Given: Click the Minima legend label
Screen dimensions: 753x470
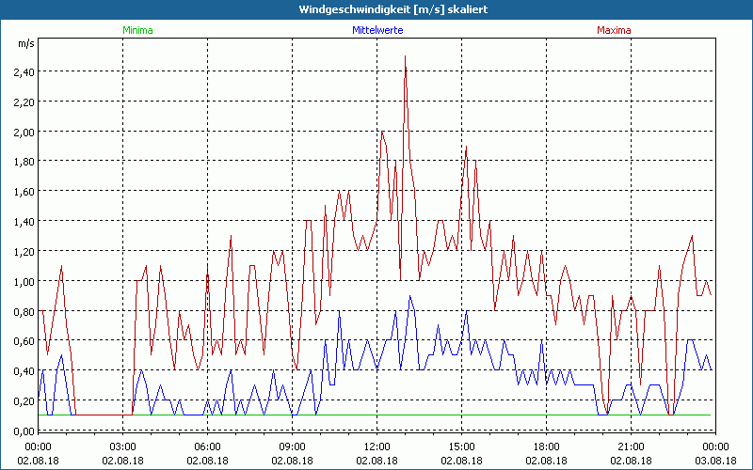Looking at the screenshot, I should click(x=137, y=30).
